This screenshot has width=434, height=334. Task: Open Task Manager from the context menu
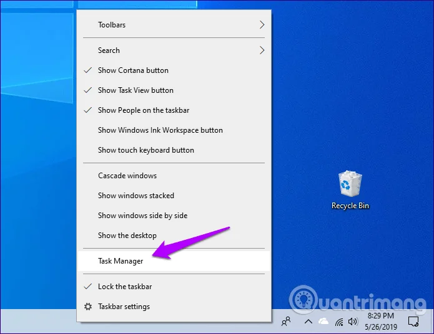pyautogui.click(x=174, y=261)
